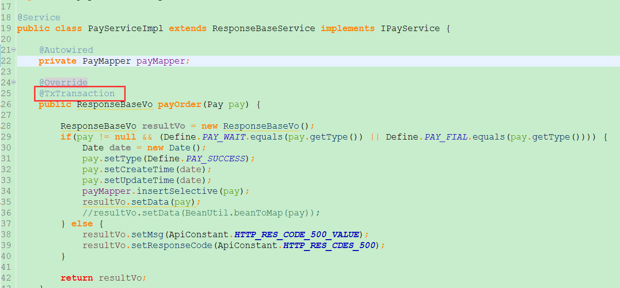
Task: Click line number 29 in the gutter
Action: (x=6, y=137)
